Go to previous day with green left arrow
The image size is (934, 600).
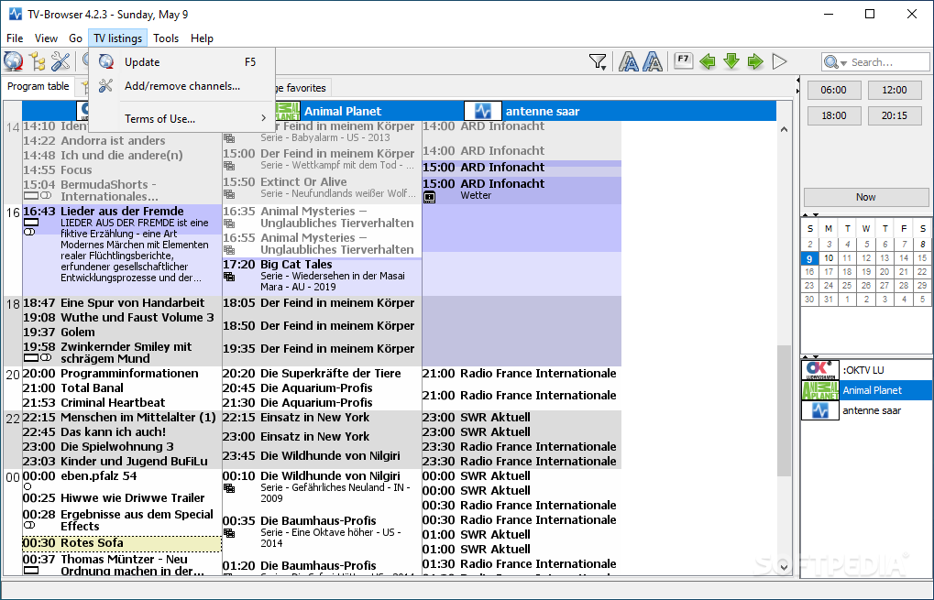point(708,61)
